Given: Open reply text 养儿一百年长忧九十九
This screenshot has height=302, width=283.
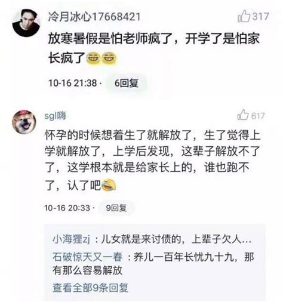Looking at the screenshot, I should point(153,263).
